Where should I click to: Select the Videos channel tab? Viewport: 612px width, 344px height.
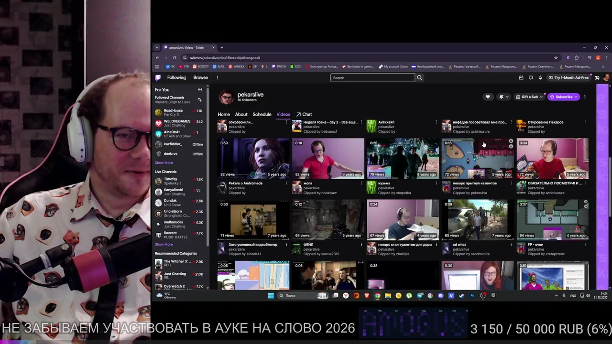[x=283, y=114]
